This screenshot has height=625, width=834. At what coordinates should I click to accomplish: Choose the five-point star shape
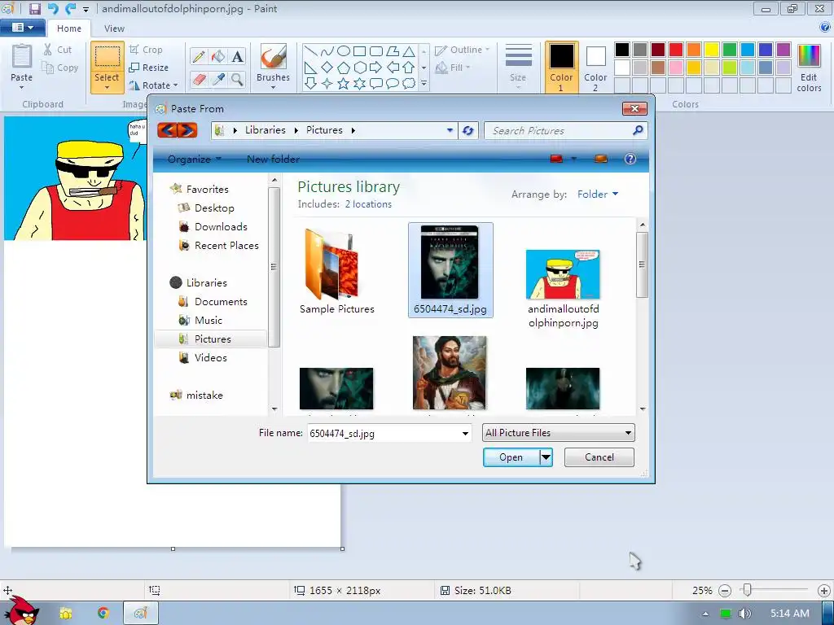pyautogui.click(x=344, y=84)
